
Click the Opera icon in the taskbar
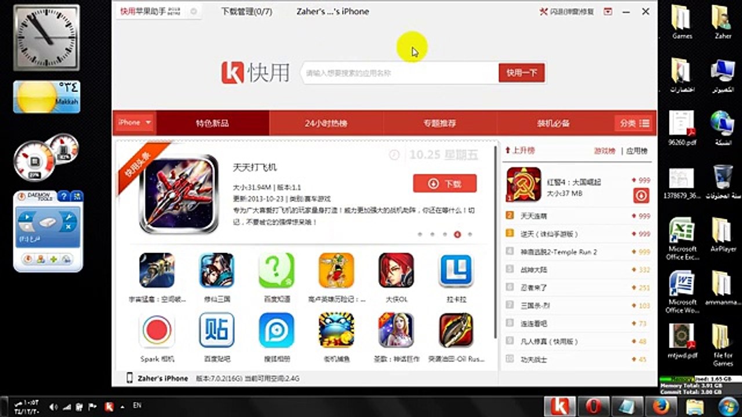click(593, 406)
